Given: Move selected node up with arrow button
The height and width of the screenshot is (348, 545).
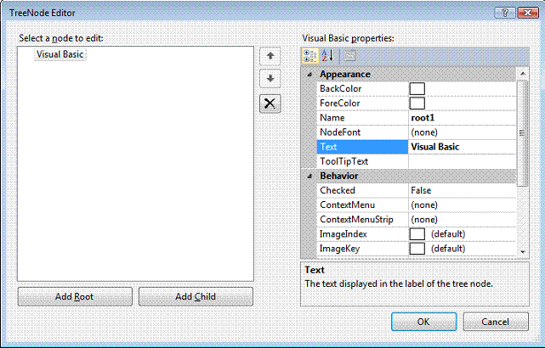Looking at the screenshot, I should pyautogui.click(x=270, y=56).
